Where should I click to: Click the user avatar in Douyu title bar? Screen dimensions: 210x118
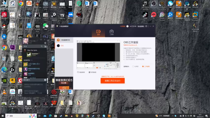point(127,26)
